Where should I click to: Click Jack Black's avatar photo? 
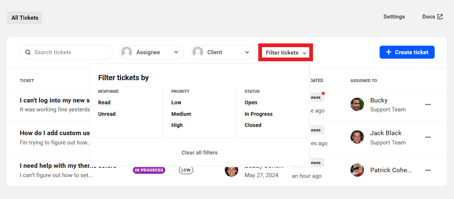point(357,137)
